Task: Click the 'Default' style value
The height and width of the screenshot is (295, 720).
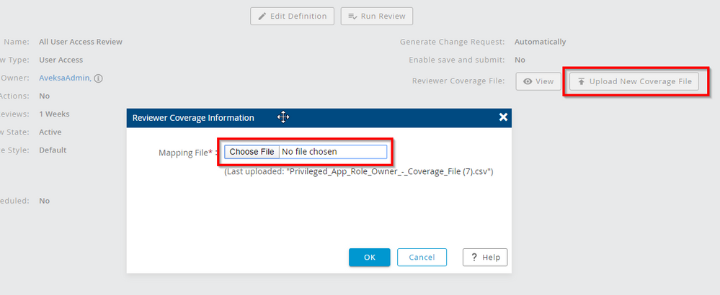Action: tap(53, 150)
